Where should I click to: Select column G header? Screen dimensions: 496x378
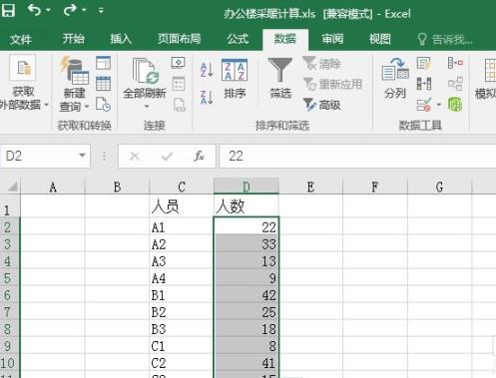coord(440,187)
